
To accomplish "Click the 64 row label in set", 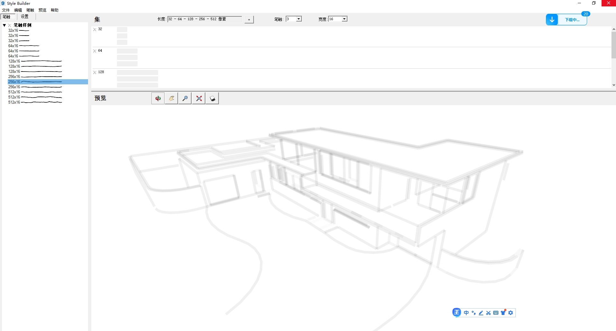I will point(100,51).
